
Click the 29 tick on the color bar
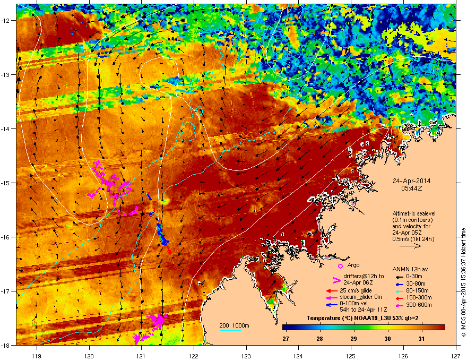point(353,339)
